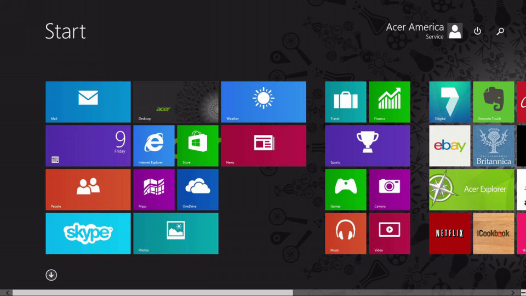This screenshot has height=296, width=526.
Task: Open the Sports tile
Action: 368,146
